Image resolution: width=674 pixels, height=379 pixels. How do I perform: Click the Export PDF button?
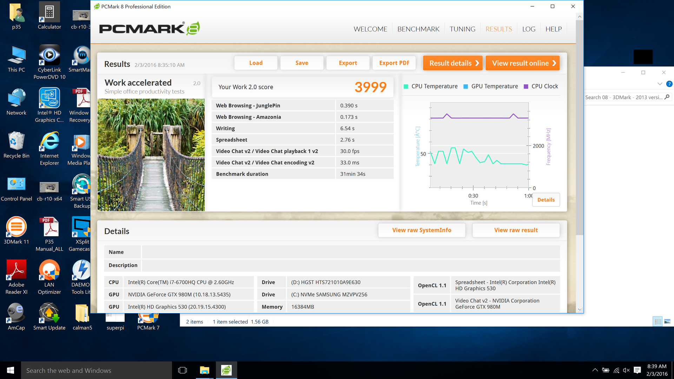click(x=394, y=63)
